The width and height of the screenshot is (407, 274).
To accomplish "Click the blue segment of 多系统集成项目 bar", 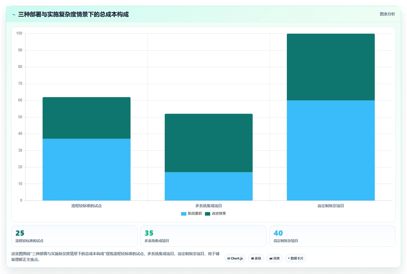I will point(209,186).
